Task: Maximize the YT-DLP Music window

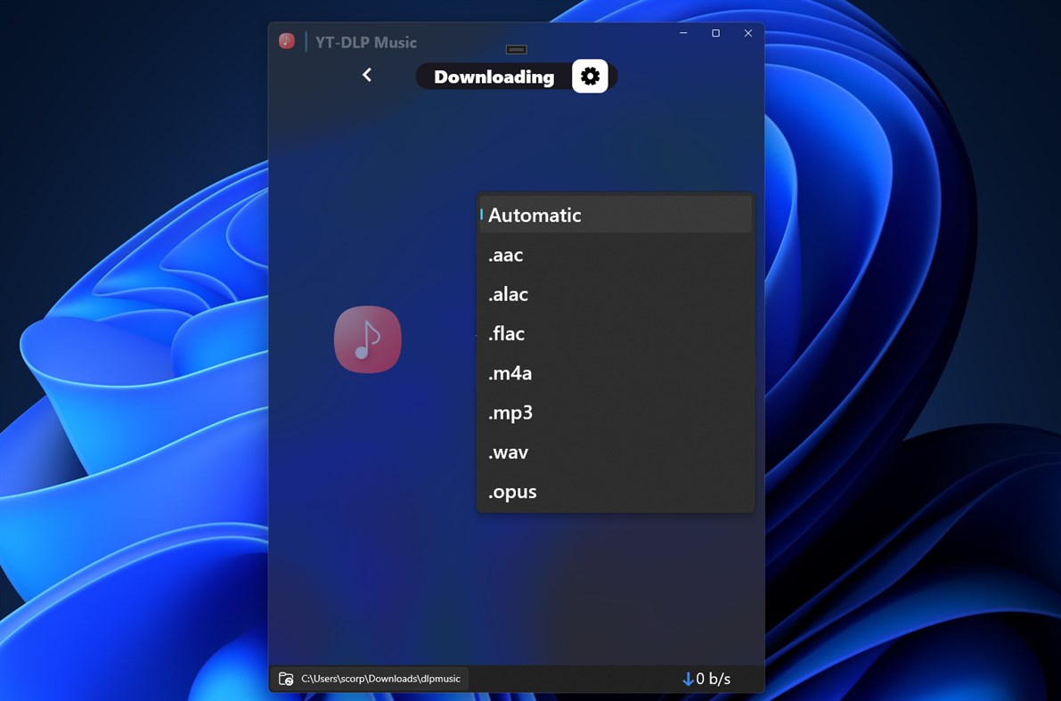Action: (716, 32)
